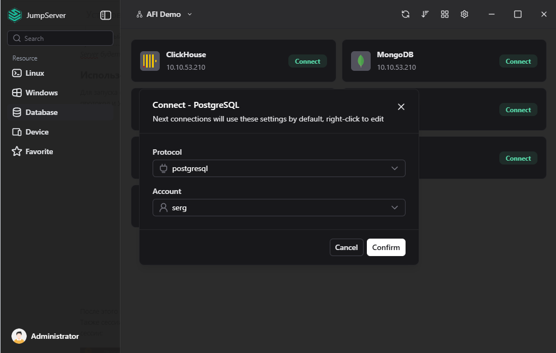Image resolution: width=556 pixels, height=353 pixels.
Task: Open the Account dropdown showing serg
Action: tap(279, 208)
